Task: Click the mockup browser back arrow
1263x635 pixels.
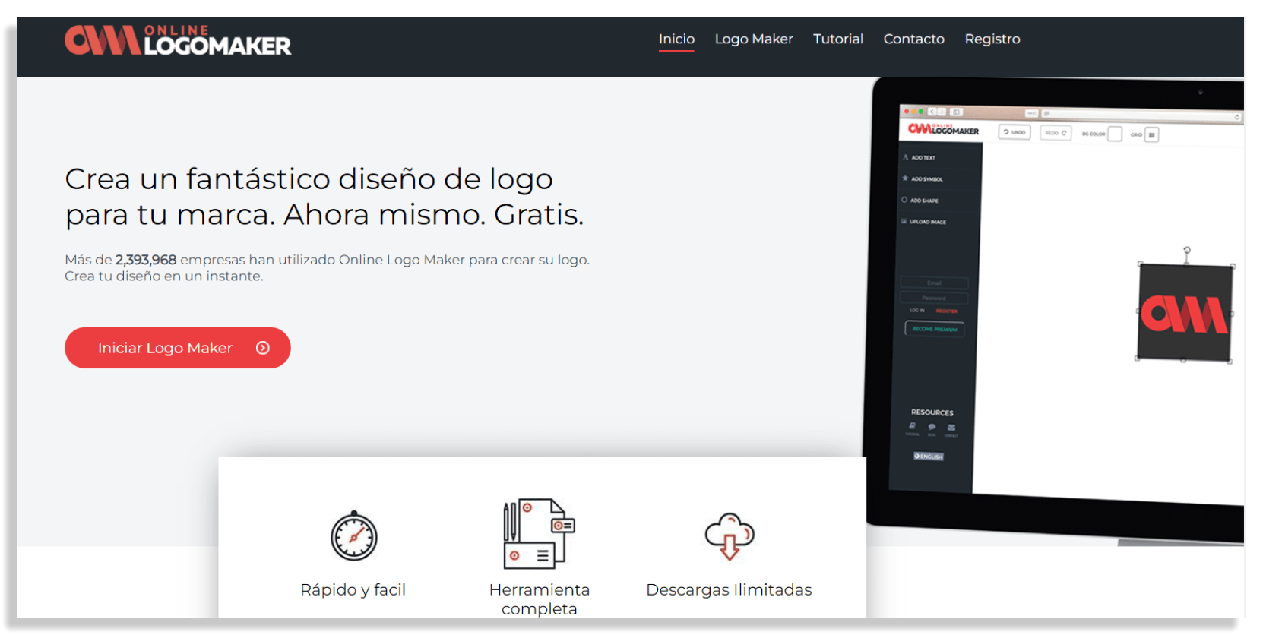Action: (932, 112)
